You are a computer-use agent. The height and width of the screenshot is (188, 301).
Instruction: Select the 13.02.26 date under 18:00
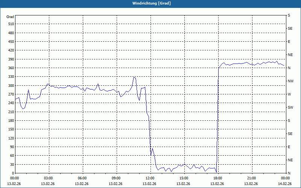point(217,184)
